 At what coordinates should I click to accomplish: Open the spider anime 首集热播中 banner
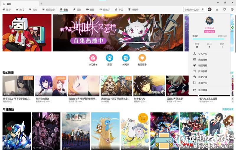118,33
